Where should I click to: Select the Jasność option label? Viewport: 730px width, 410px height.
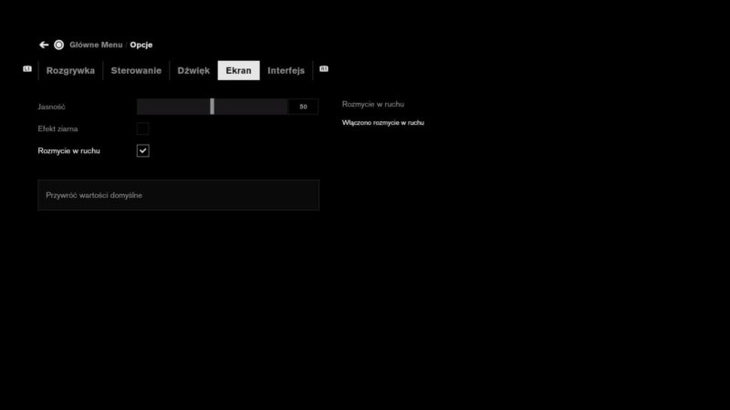[x=52, y=107]
